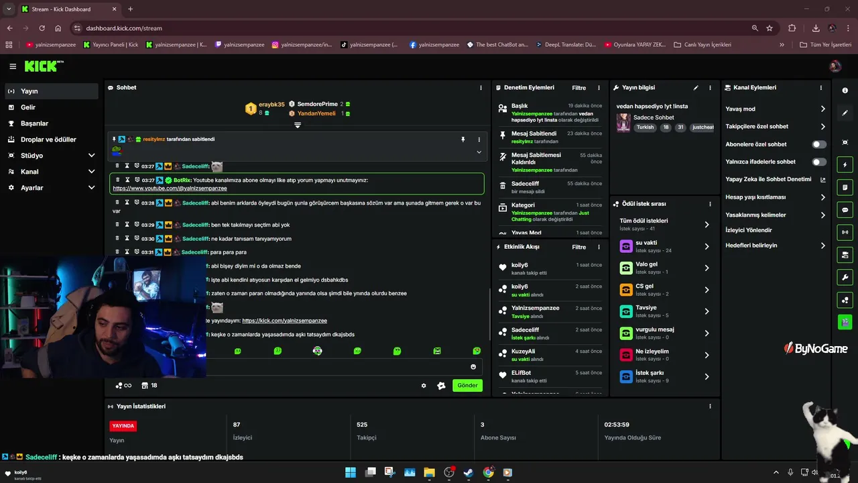Open Yayın bilgisi options menu

[711, 88]
